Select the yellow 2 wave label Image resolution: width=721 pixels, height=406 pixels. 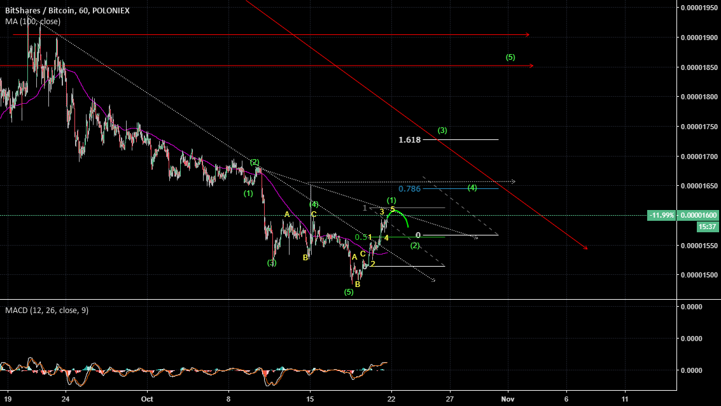[373, 264]
